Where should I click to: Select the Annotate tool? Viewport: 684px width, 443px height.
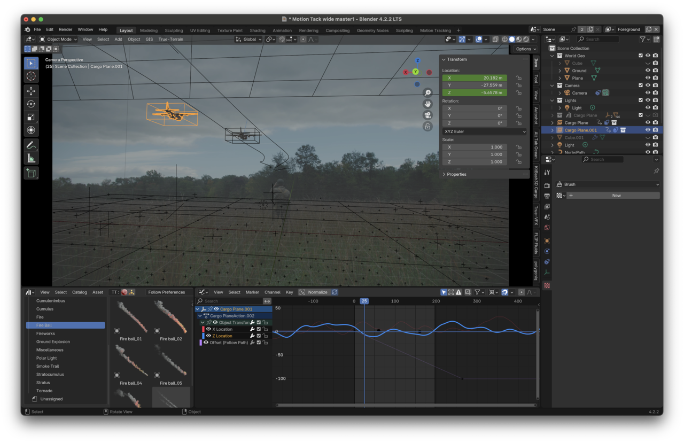click(31, 144)
